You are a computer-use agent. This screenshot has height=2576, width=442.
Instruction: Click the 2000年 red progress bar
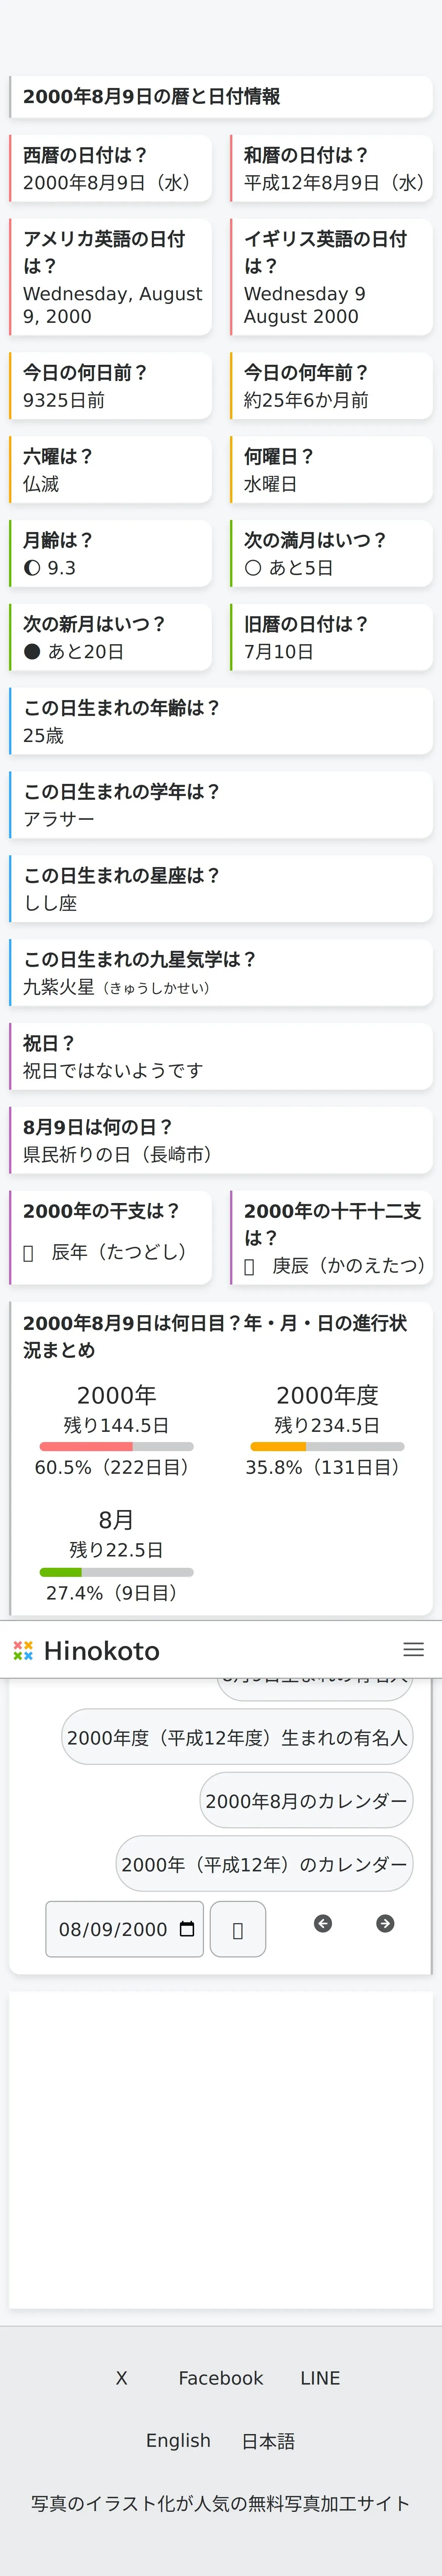pos(116,1446)
